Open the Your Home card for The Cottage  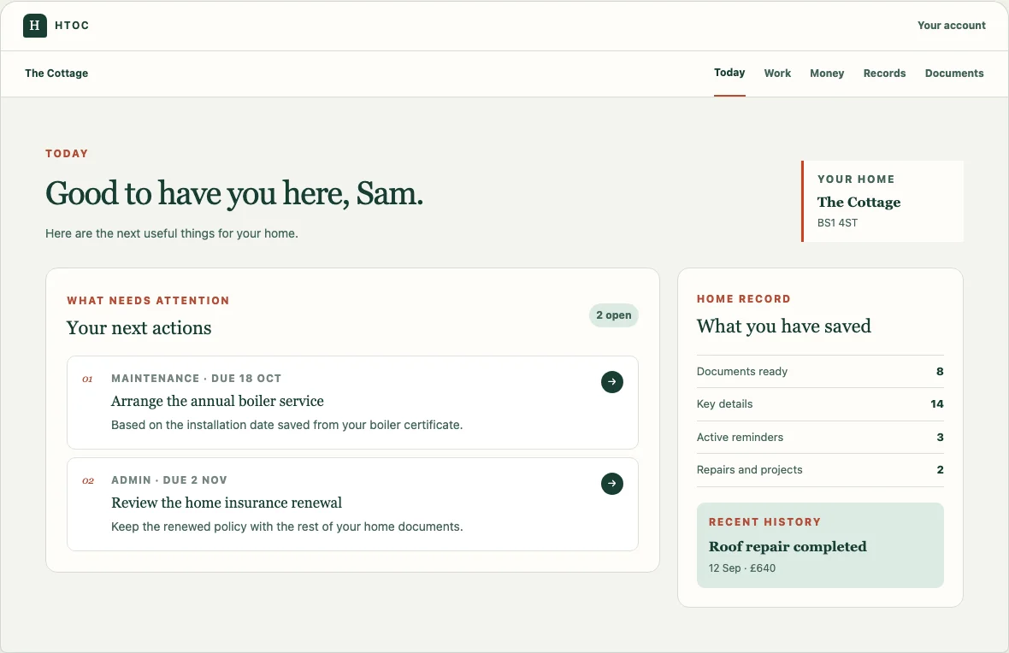click(x=882, y=202)
